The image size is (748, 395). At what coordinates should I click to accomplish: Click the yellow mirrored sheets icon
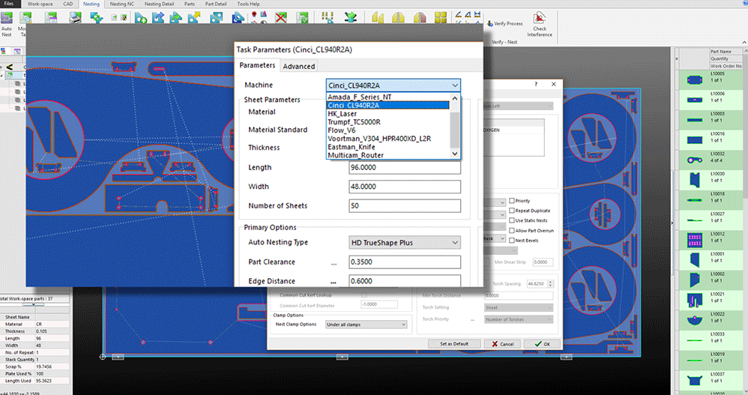[x=398, y=18]
